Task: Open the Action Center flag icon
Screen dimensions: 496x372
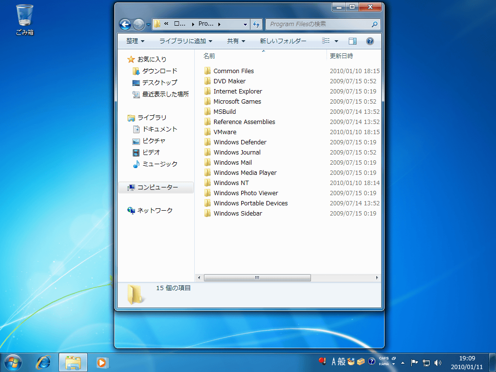Action: (414, 362)
